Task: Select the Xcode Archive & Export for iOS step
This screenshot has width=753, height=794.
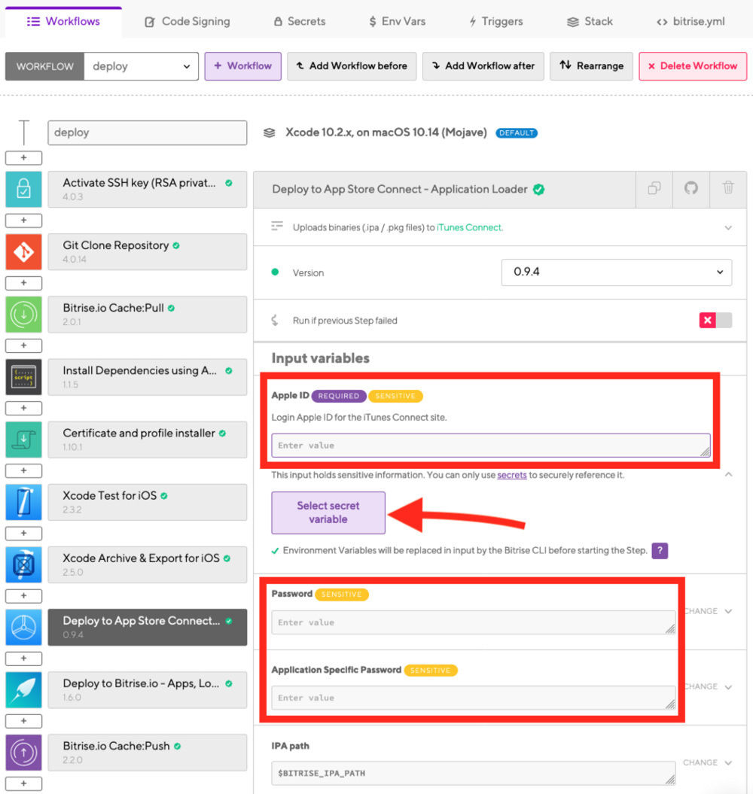Action: click(148, 564)
